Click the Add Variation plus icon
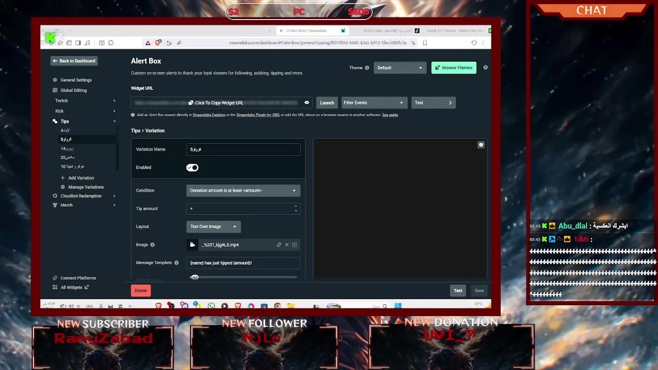Viewport: 658px width, 370px height. coord(63,178)
